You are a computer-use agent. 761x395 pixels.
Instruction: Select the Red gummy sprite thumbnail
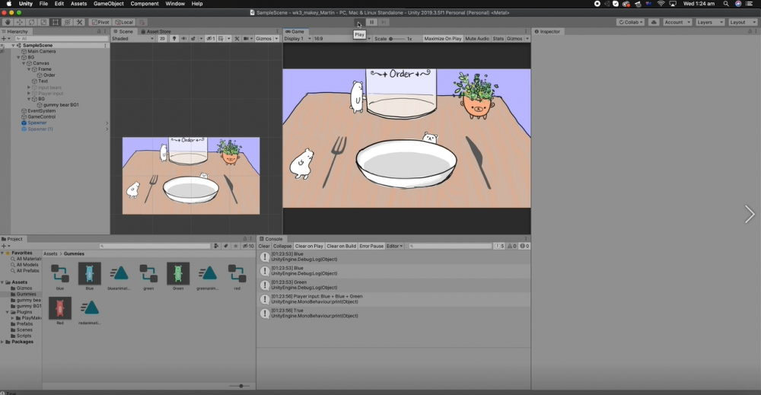(x=60, y=308)
